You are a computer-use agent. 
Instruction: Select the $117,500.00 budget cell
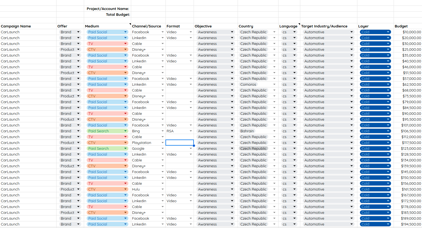coord(408,143)
